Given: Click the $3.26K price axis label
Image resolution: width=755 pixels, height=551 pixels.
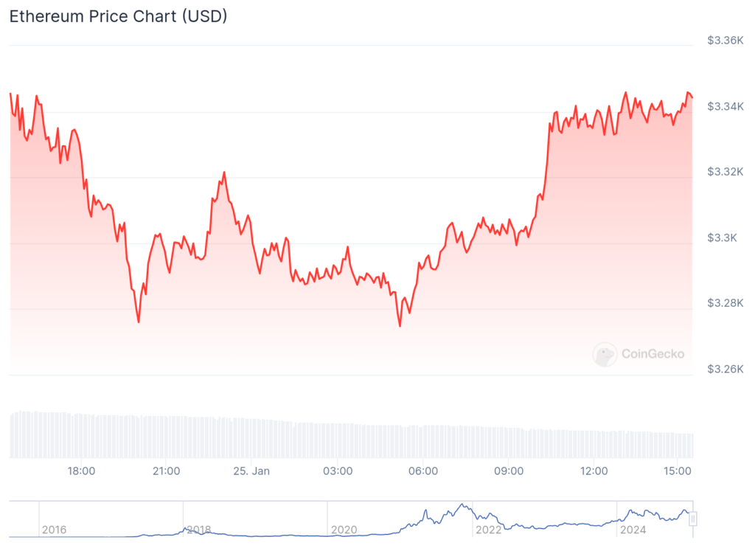Looking at the screenshot, I should click(725, 369).
